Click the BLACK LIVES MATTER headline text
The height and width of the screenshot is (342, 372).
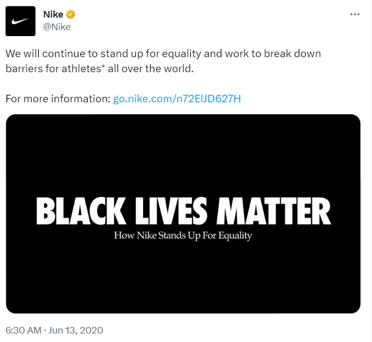[x=183, y=211]
